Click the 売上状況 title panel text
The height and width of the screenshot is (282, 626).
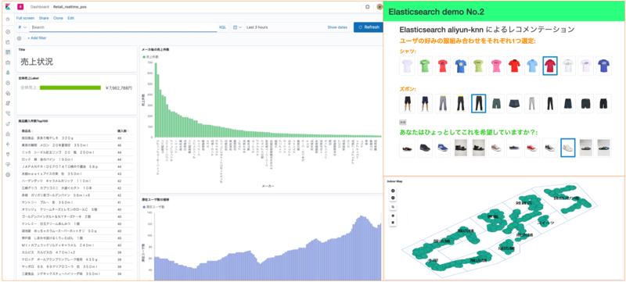pos(36,62)
